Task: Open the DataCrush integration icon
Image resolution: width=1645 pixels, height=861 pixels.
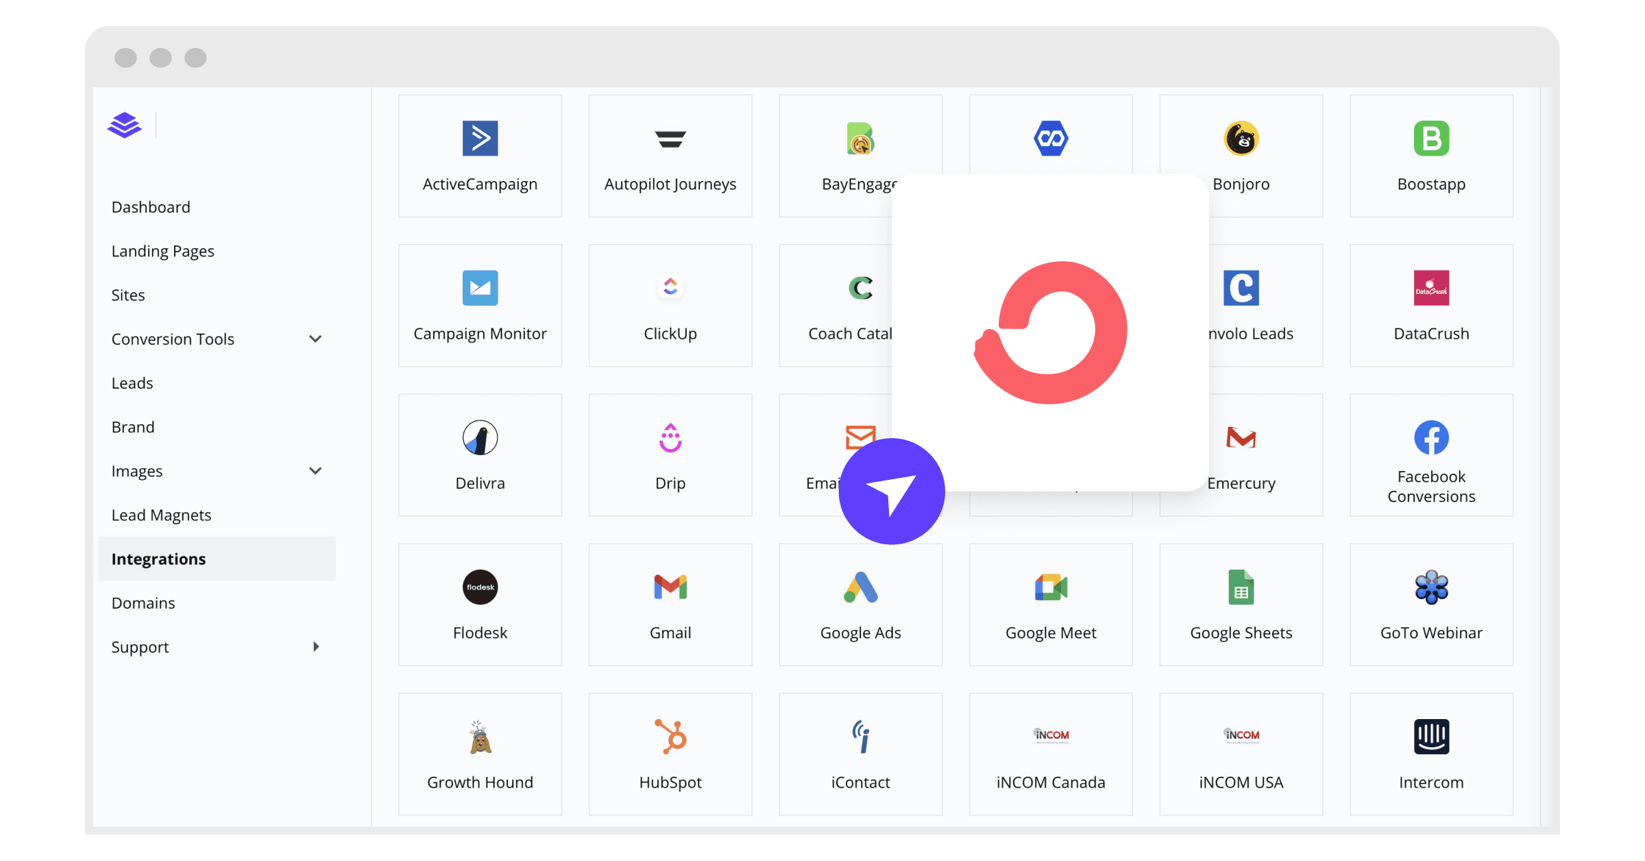Action: (1431, 288)
